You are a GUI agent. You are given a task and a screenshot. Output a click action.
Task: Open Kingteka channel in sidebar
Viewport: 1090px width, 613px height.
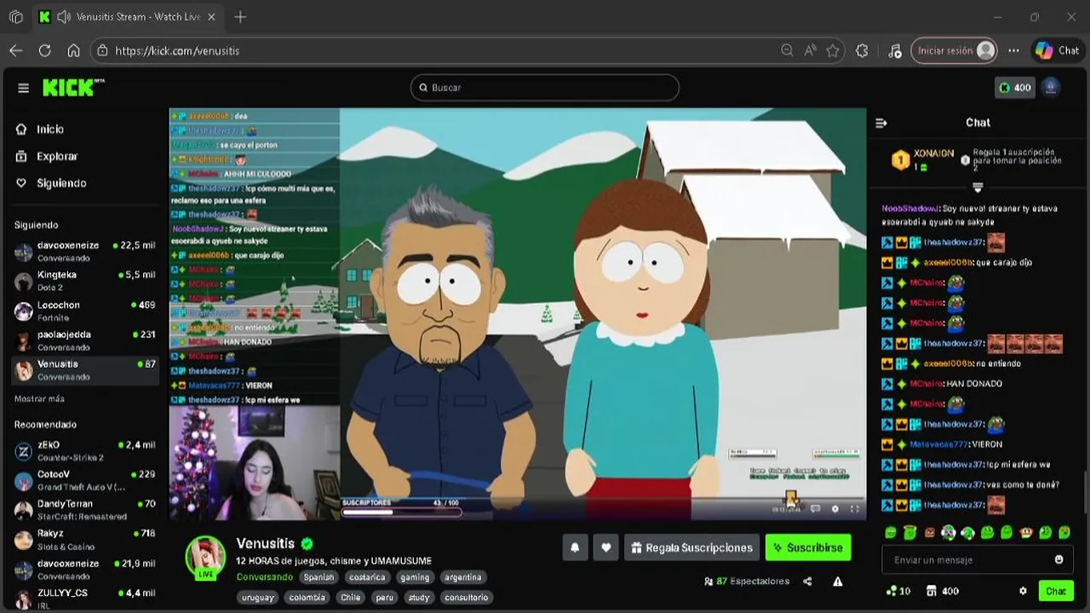85,281
